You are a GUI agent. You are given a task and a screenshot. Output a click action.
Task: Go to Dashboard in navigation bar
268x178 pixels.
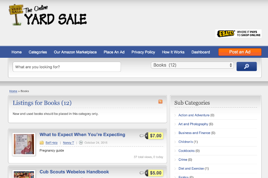pyautogui.click(x=201, y=52)
